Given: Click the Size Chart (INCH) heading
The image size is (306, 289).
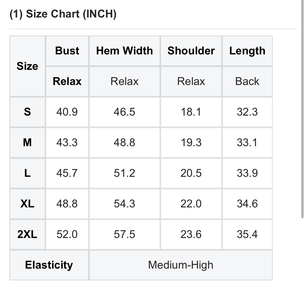Looking at the screenshot, I should [63, 14].
